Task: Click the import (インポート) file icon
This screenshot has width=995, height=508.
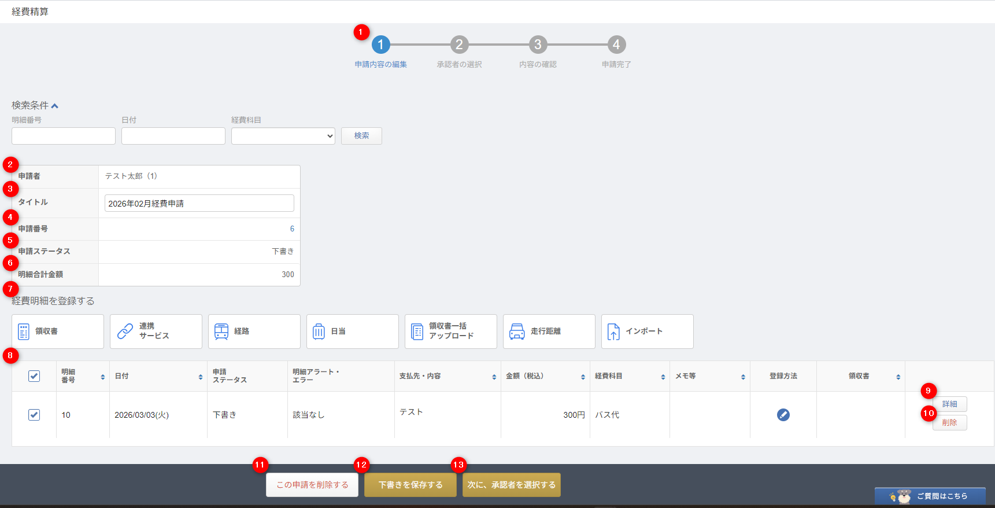Action: point(613,332)
